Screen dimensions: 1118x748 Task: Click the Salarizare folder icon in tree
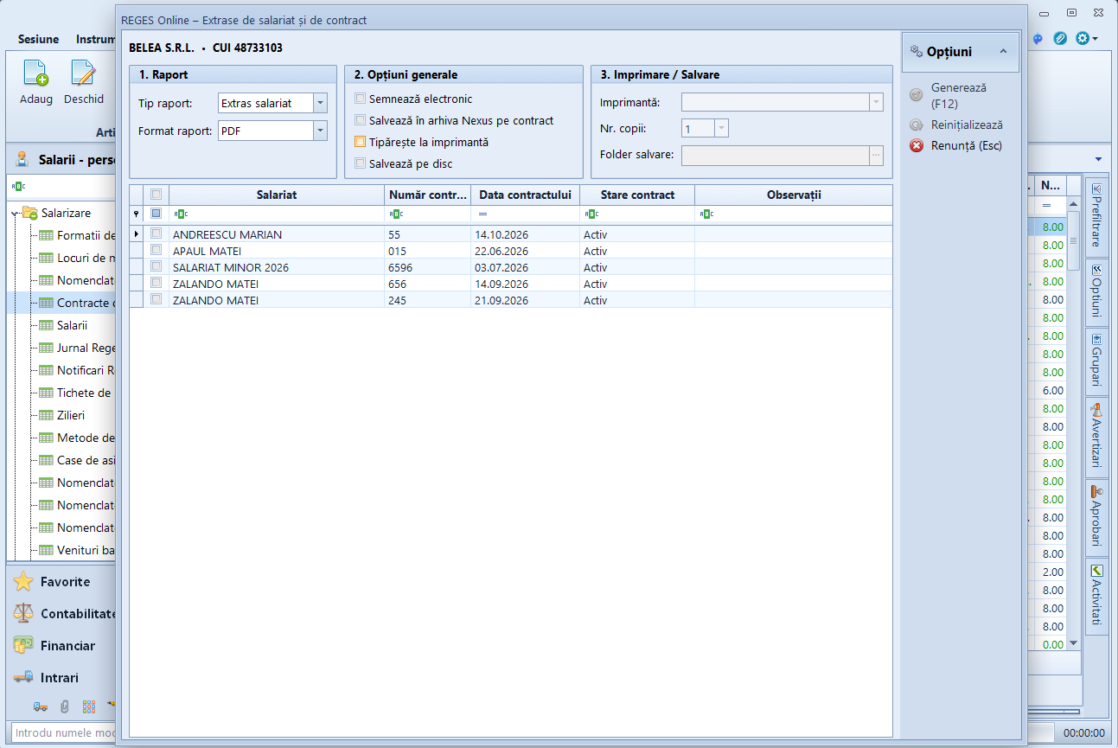(30, 213)
